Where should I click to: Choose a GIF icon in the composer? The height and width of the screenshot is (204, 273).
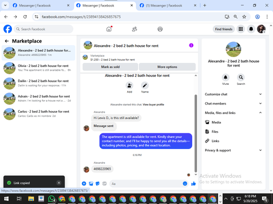(104, 183)
